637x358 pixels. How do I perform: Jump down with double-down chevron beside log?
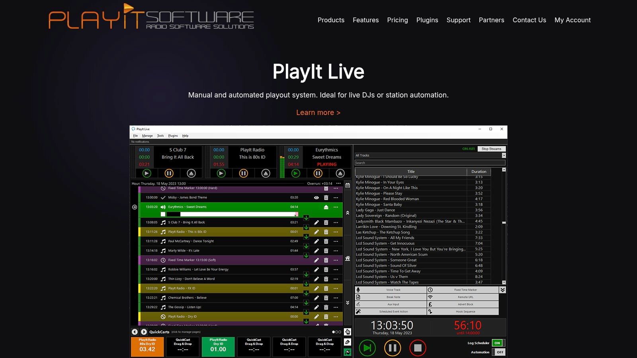348,303
